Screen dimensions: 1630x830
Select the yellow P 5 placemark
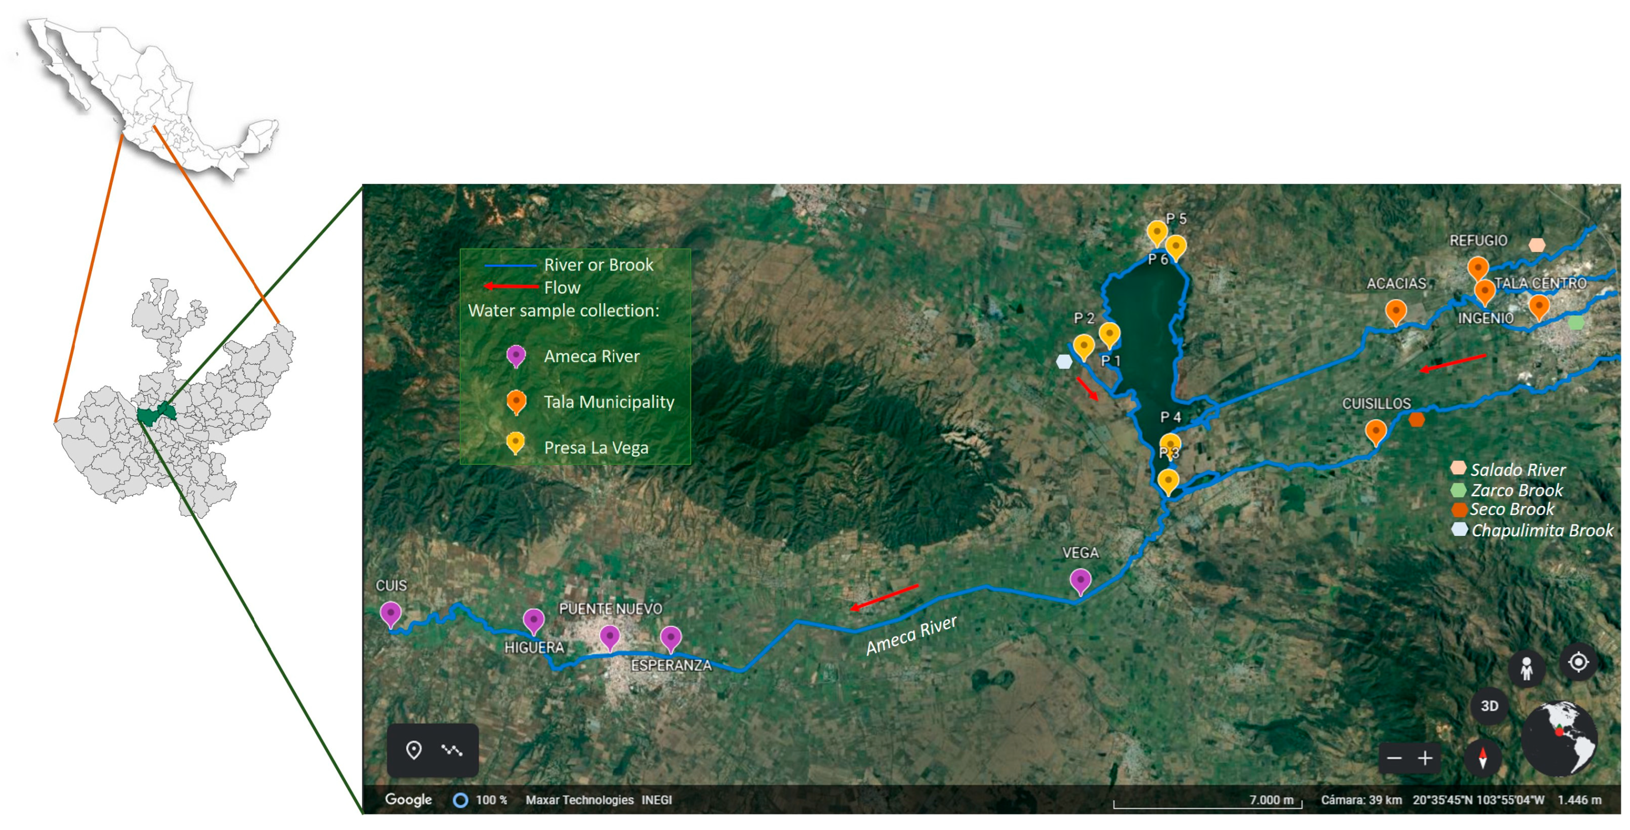click(1157, 233)
